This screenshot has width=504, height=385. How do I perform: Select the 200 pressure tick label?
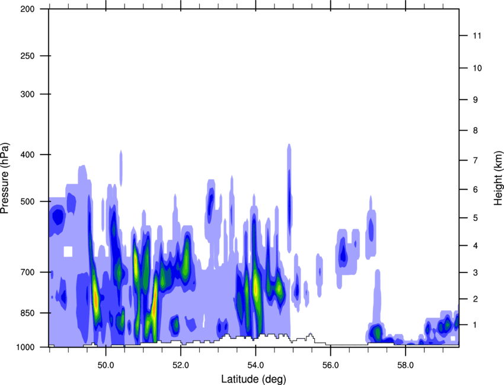tap(27, 9)
